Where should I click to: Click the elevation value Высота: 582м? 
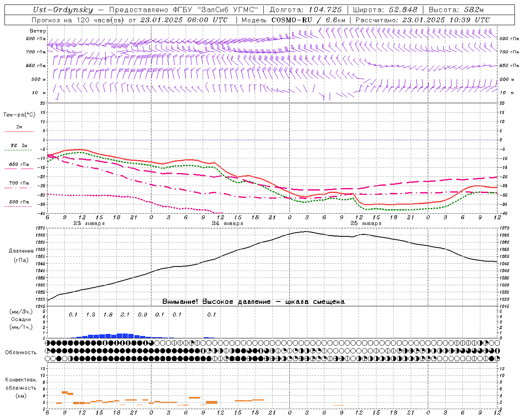click(x=456, y=10)
